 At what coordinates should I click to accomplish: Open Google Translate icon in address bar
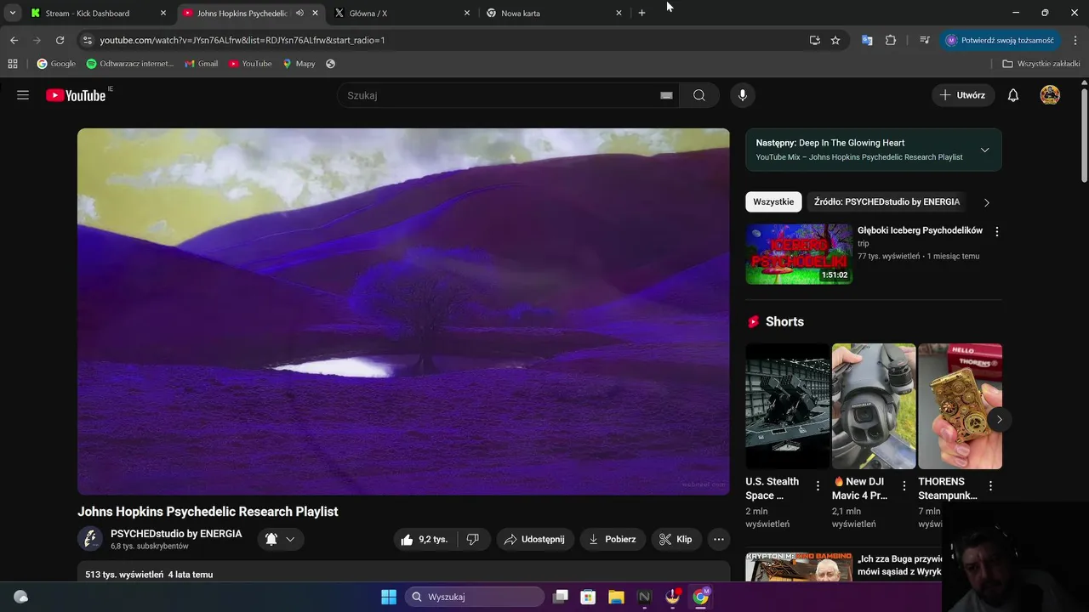[x=867, y=40]
